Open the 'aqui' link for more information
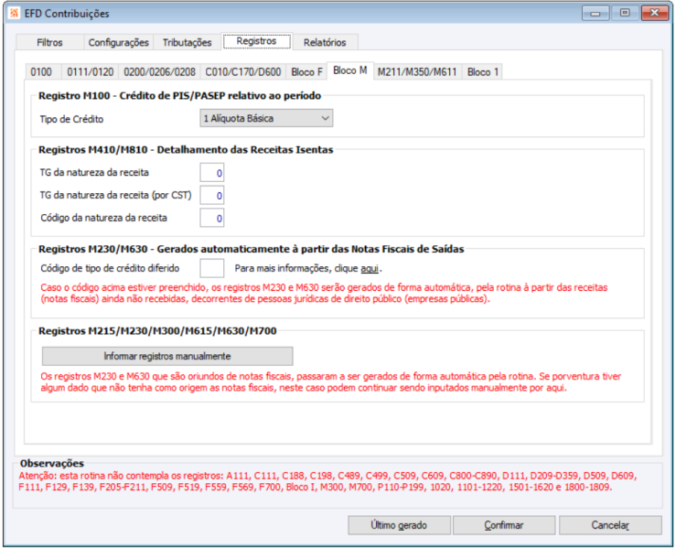The height and width of the screenshot is (548, 676). pyautogui.click(x=370, y=269)
